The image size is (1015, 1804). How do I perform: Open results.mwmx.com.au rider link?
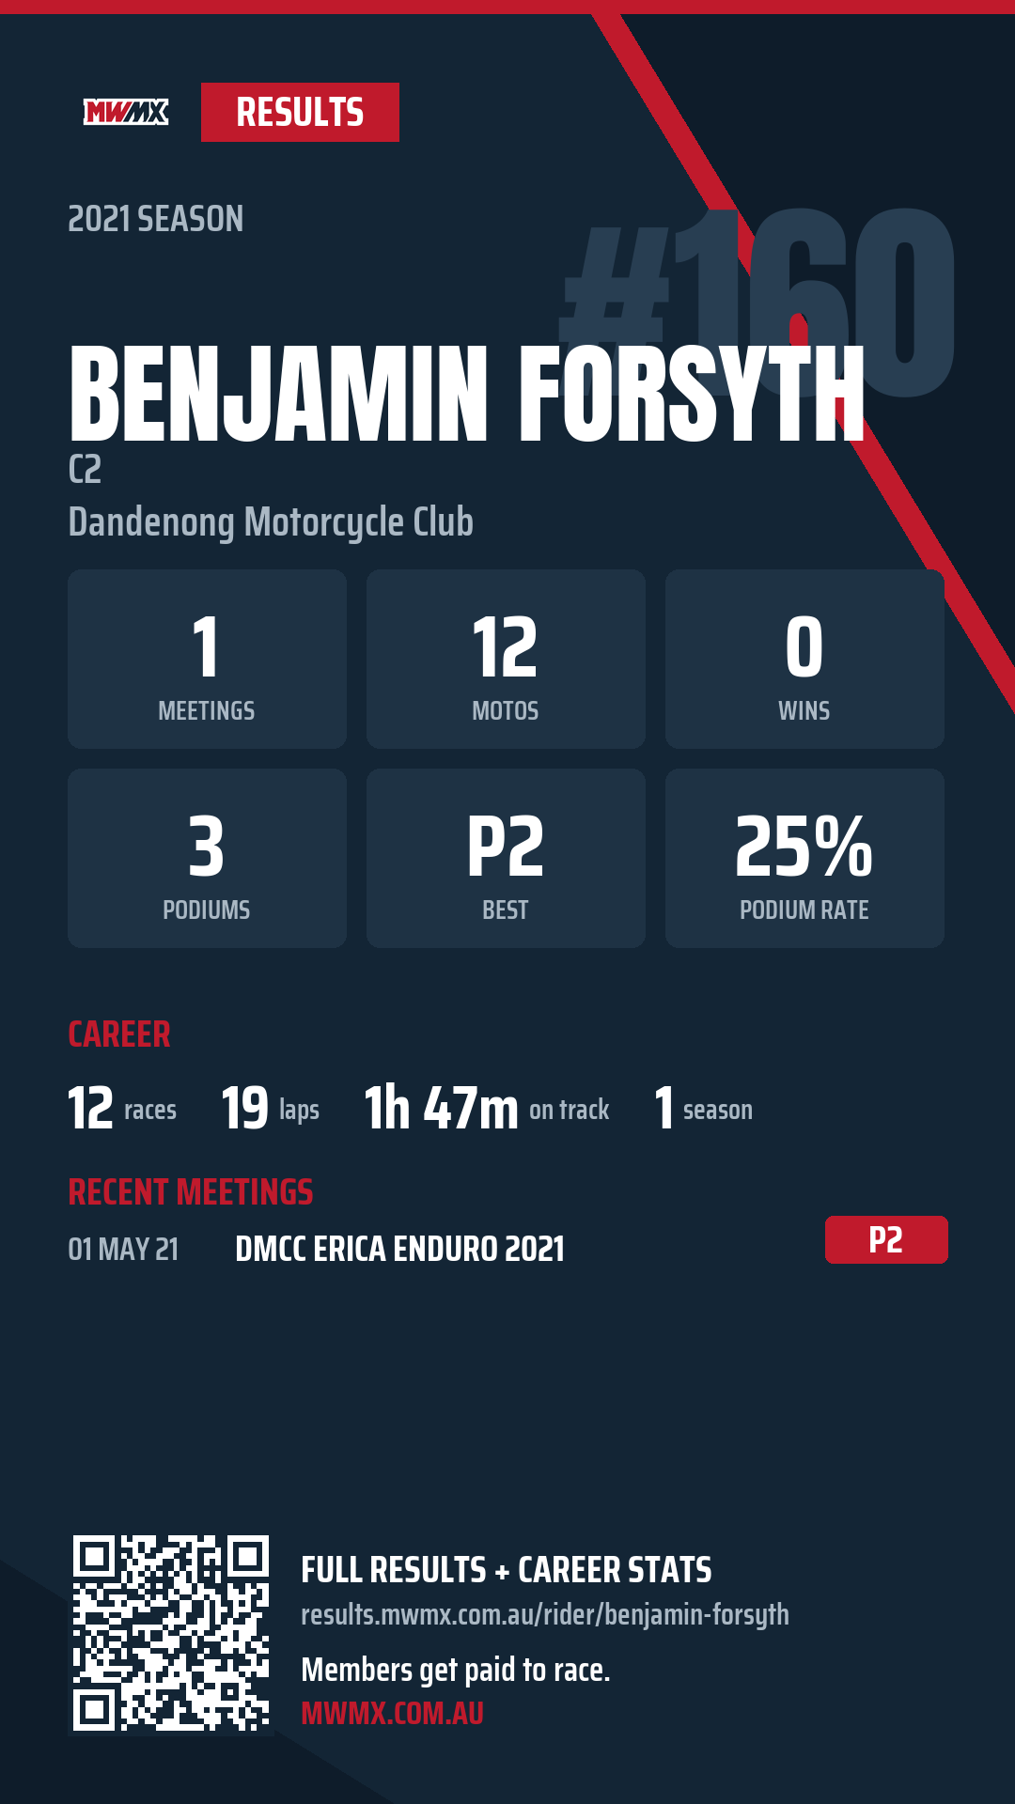point(545,1614)
